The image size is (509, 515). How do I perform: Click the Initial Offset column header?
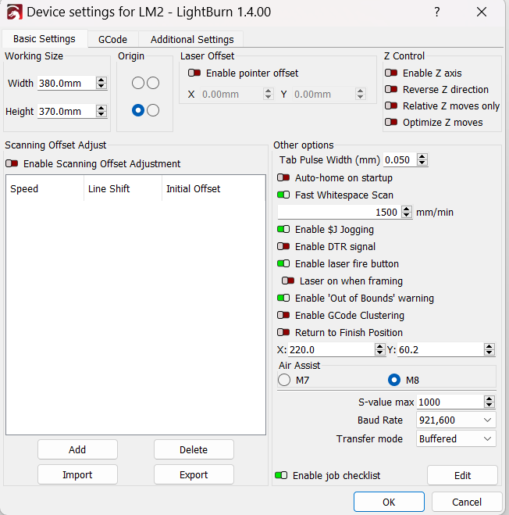(213, 188)
